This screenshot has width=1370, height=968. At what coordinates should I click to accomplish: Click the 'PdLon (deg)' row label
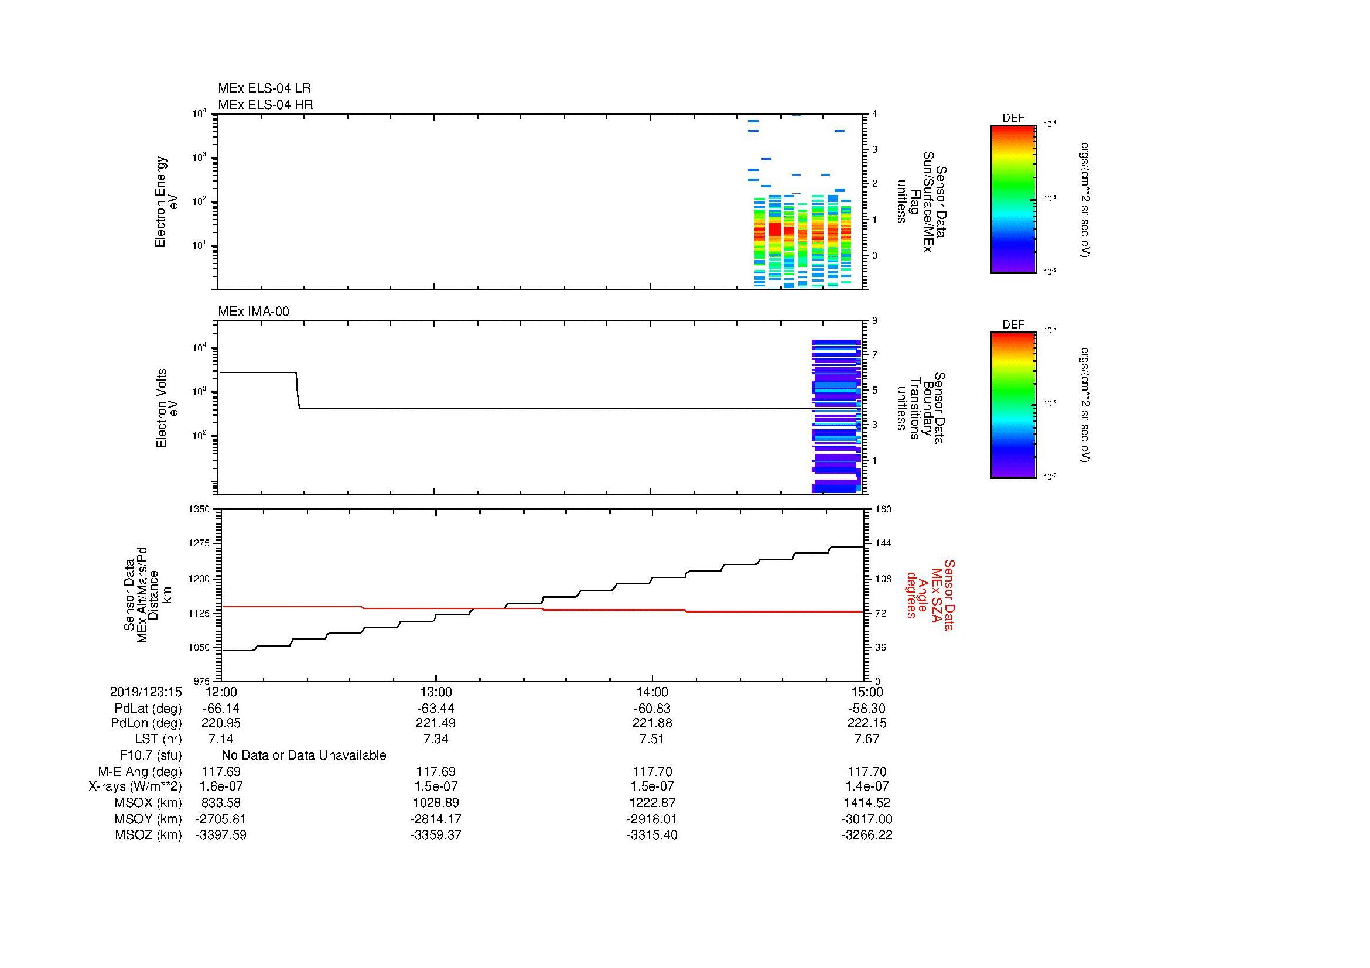point(146,723)
